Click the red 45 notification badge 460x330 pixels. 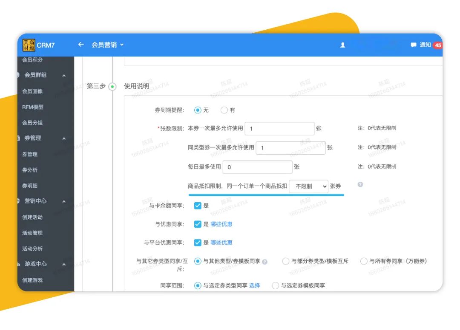(x=438, y=45)
